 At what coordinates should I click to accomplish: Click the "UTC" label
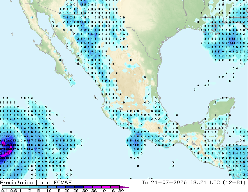[x=215, y=183]
